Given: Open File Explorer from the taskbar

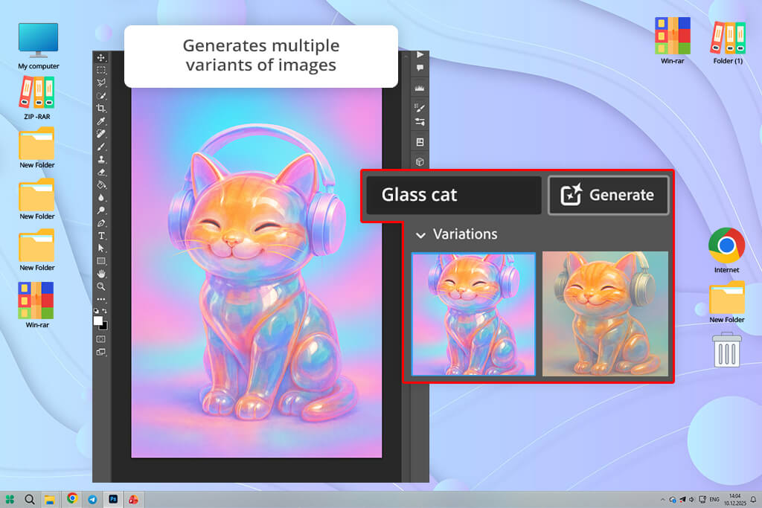Looking at the screenshot, I should (x=50, y=499).
